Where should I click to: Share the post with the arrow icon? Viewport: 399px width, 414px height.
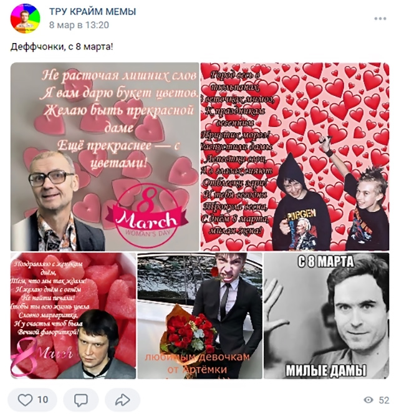(x=122, y=400)
